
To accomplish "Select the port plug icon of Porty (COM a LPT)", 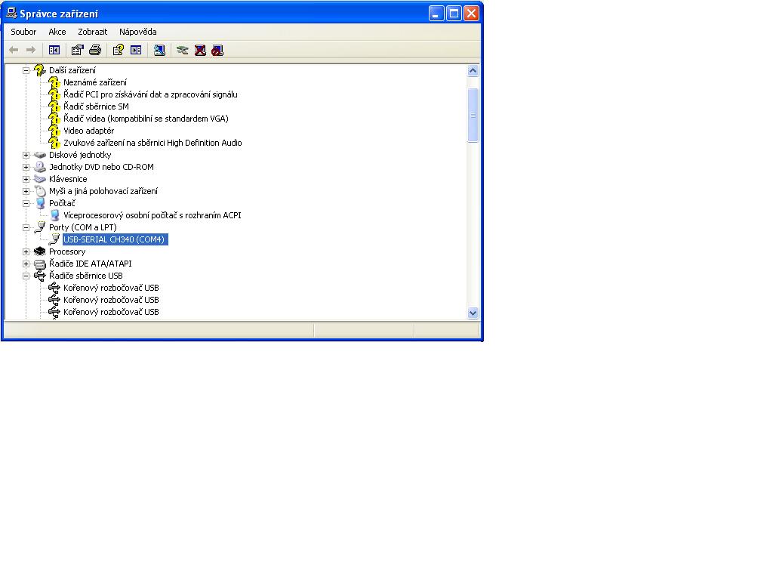I will (40, 227).
